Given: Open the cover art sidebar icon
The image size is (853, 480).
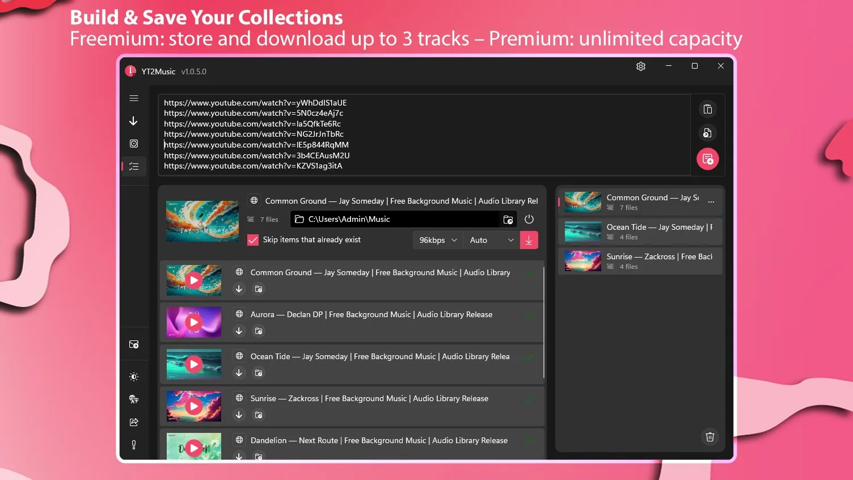Looking at the screenshot, I should [x=134, y=144].
